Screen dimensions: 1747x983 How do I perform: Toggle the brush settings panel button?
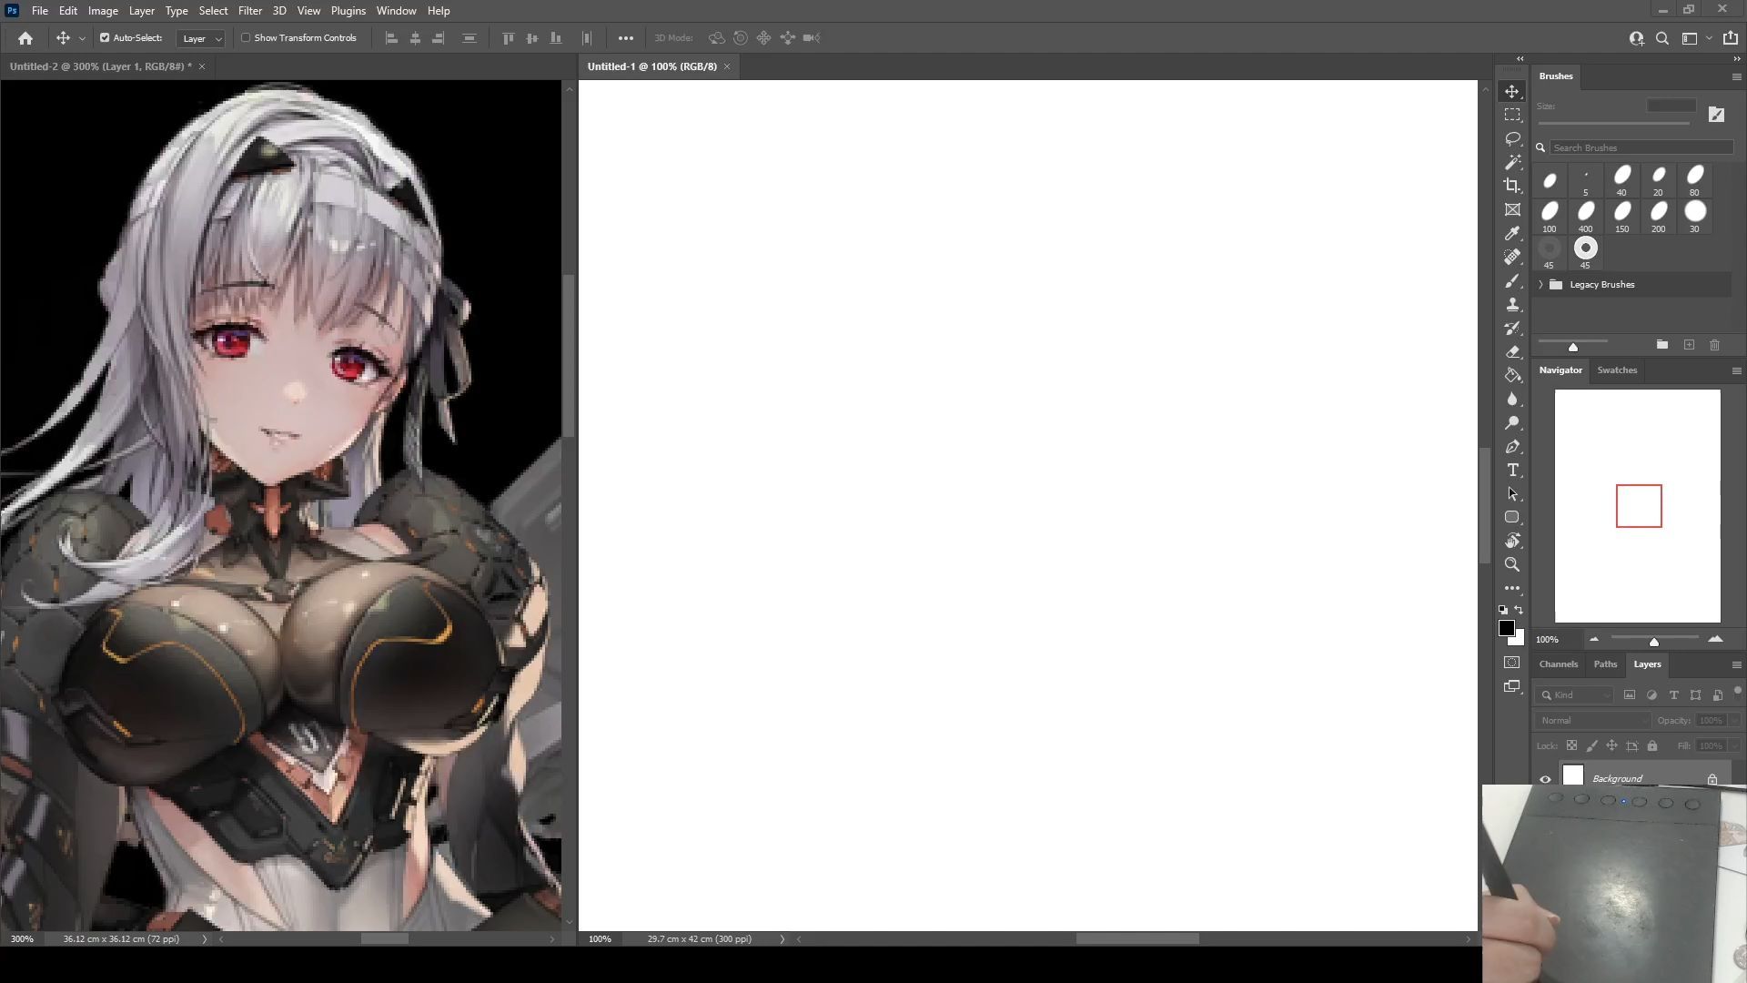1716,114
